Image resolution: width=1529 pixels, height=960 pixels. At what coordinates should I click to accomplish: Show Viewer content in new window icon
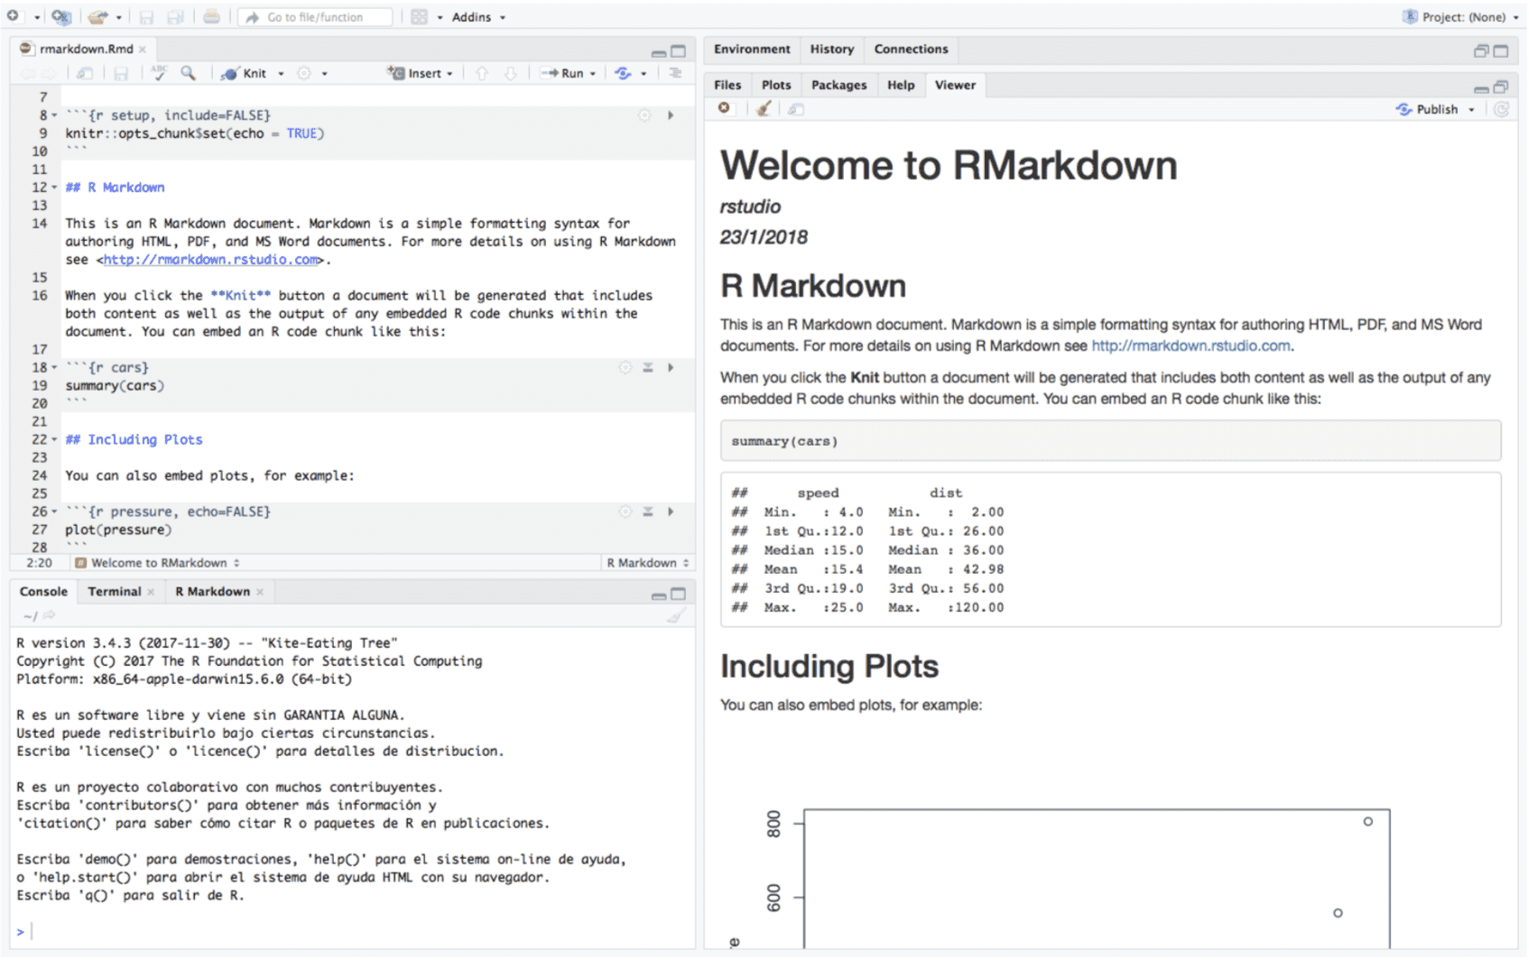click(x=795, y=109)
